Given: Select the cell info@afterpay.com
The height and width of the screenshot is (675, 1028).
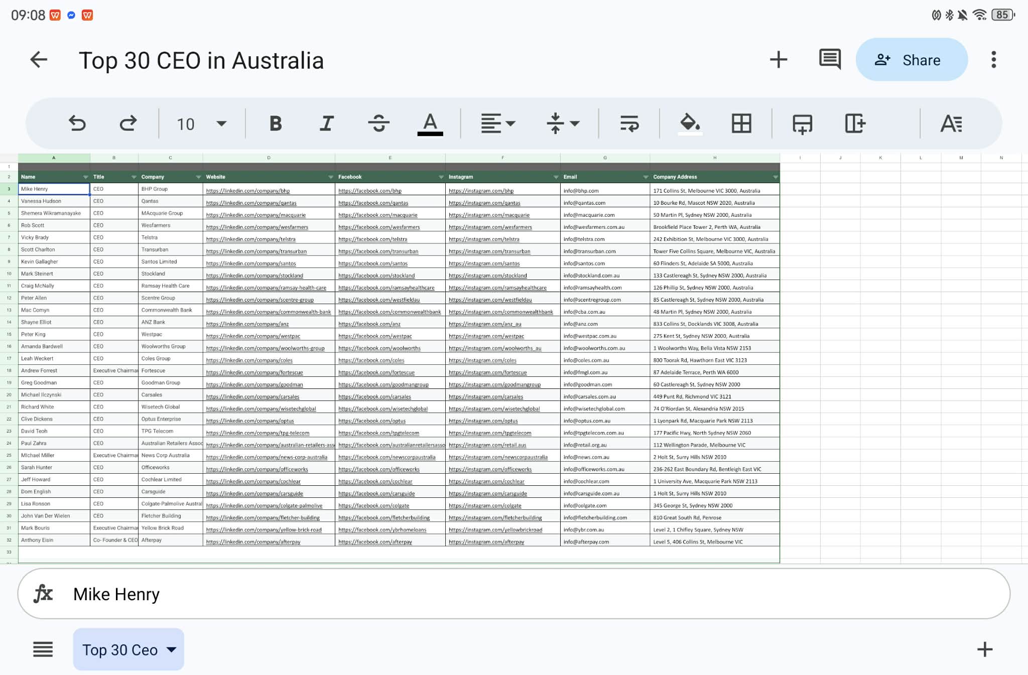Looking at the screenshot, I should click(605, 541).
